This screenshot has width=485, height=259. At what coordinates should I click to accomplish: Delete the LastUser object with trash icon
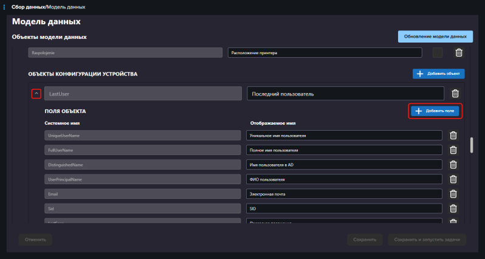coord(455,94)
